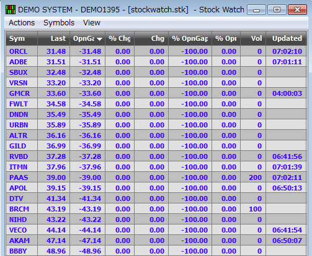Select the DTV symbol cell
The height and width of the screenshot is (256, 312).
tap(22, 198)
